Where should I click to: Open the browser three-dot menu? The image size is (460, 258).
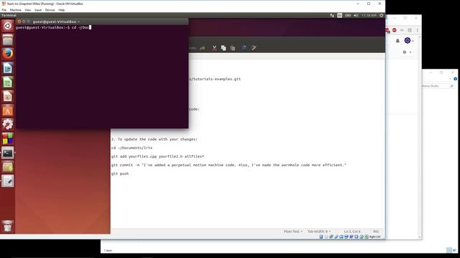418,30
